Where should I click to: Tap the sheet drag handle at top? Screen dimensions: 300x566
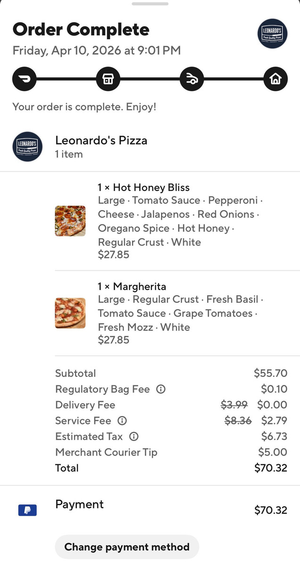pos(150,4)
